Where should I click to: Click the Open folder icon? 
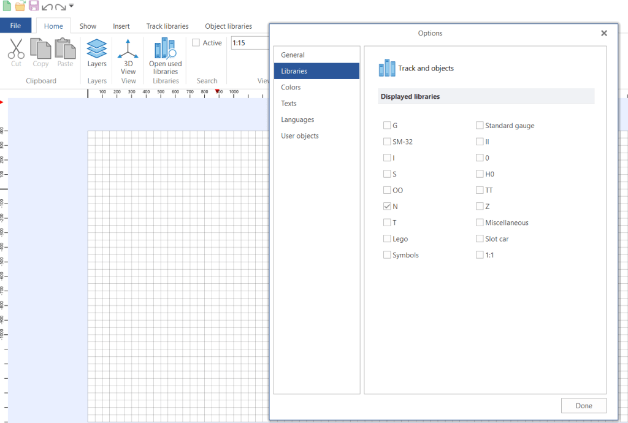tap(20, 6)
